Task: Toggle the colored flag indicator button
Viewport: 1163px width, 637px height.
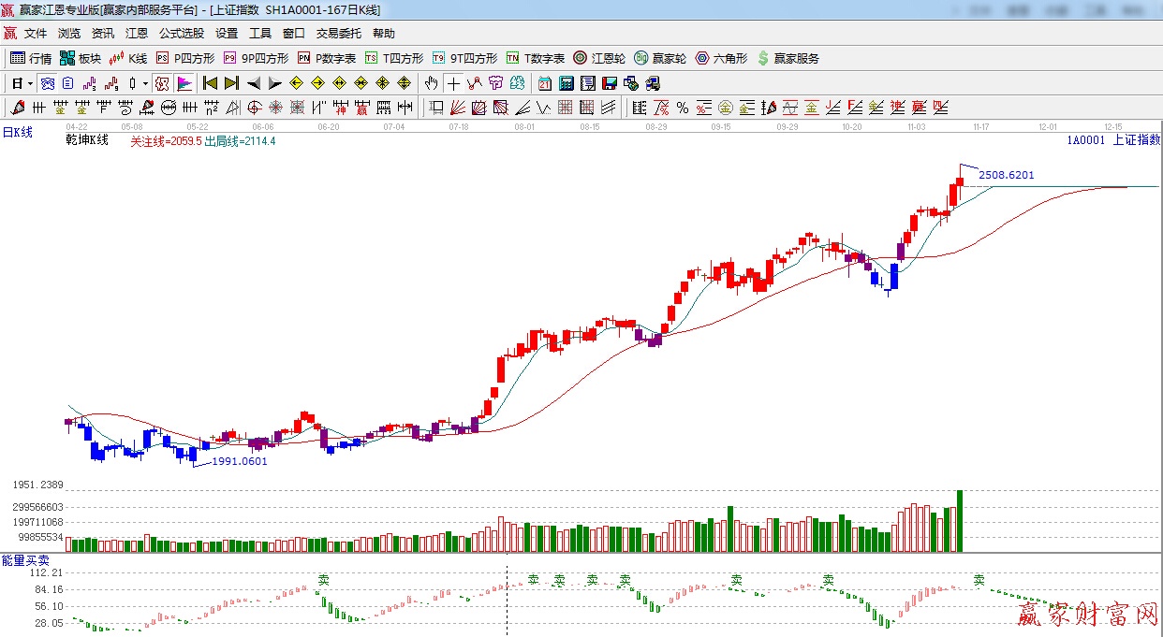Action: point(184,83)
